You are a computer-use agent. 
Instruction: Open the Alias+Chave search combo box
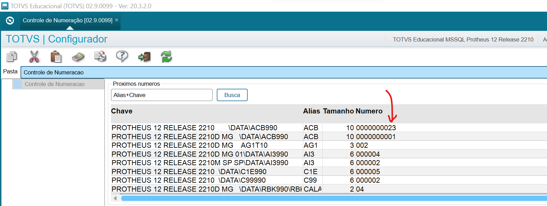click(162, 95)
